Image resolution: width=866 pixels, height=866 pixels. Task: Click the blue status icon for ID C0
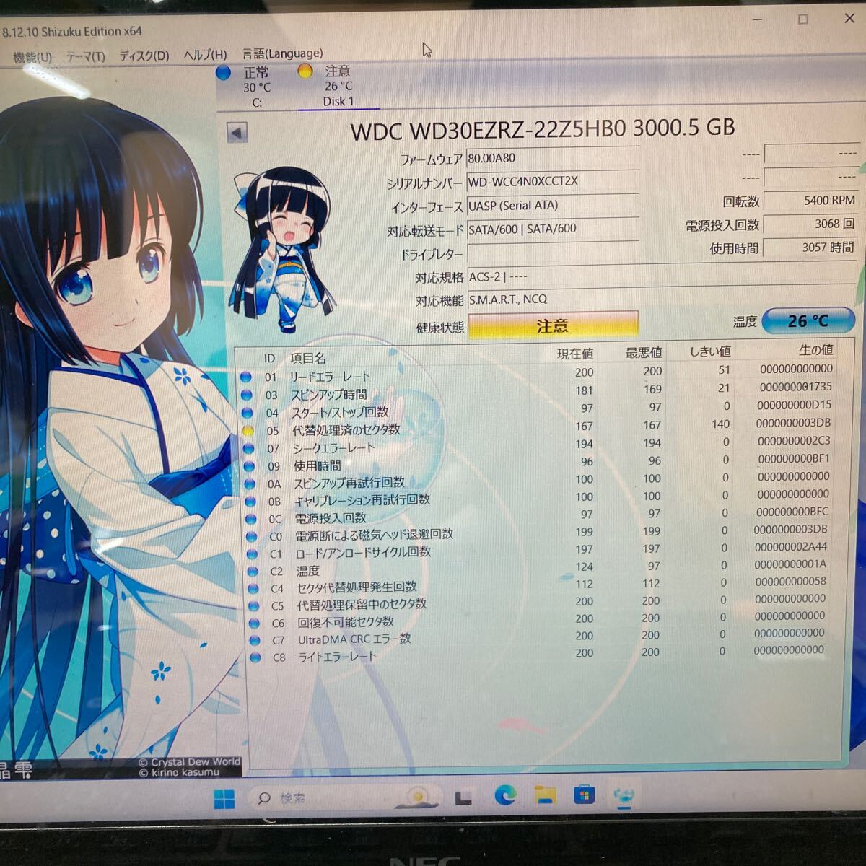tap(251, 536)
